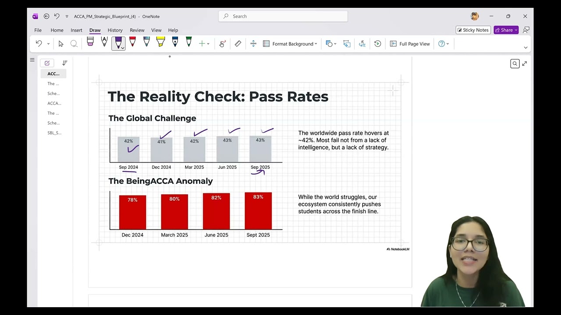Click the OneNote app icon
Viewport: 561px width, 315px height.
pyautogui.click(x=35, y=16)
